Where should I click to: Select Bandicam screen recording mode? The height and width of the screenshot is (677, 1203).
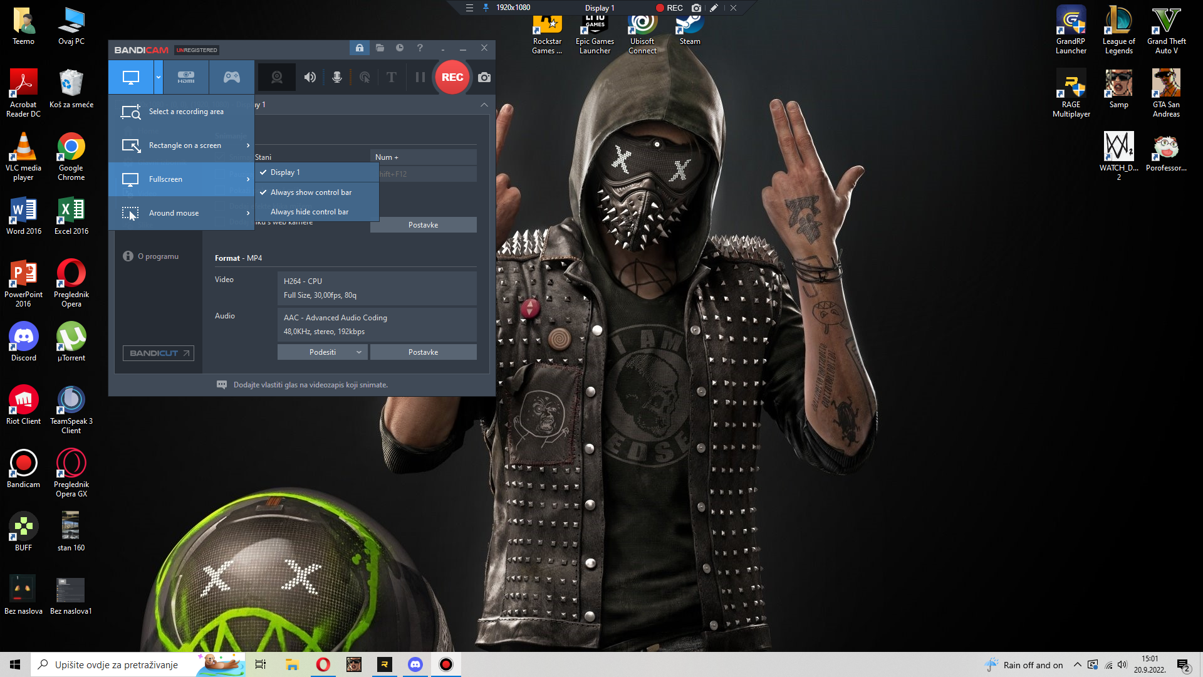click(130, 77)
